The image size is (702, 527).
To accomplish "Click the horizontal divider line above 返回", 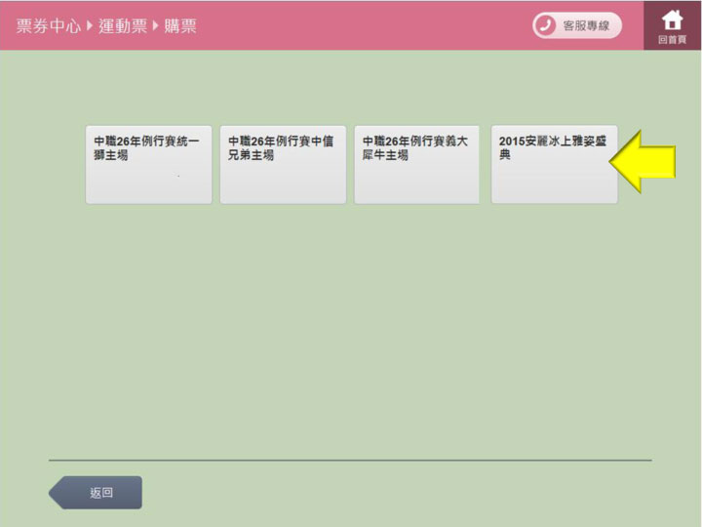I will (350, 460).
